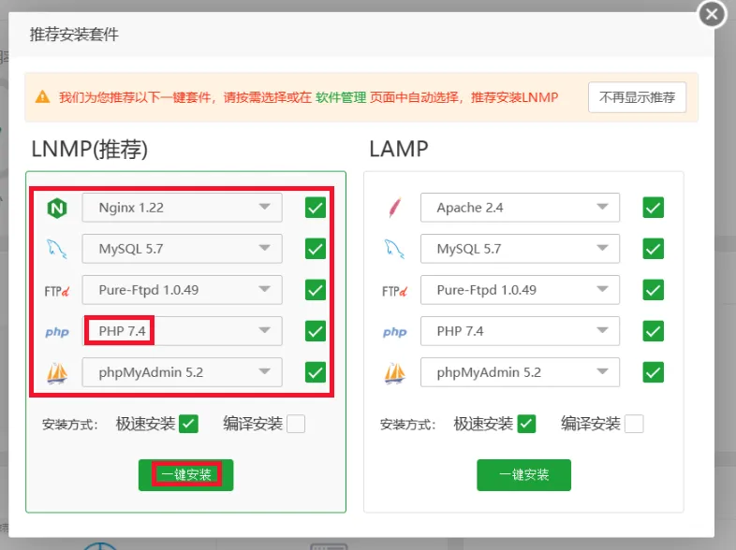Uncheck the LAMP Pure-Ftpd checkbox
Screen dimensions: 736x550
(654, 290)
